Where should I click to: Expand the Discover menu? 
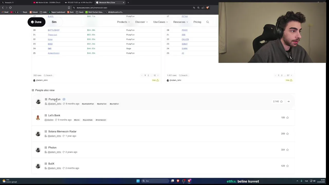point(141,22)
